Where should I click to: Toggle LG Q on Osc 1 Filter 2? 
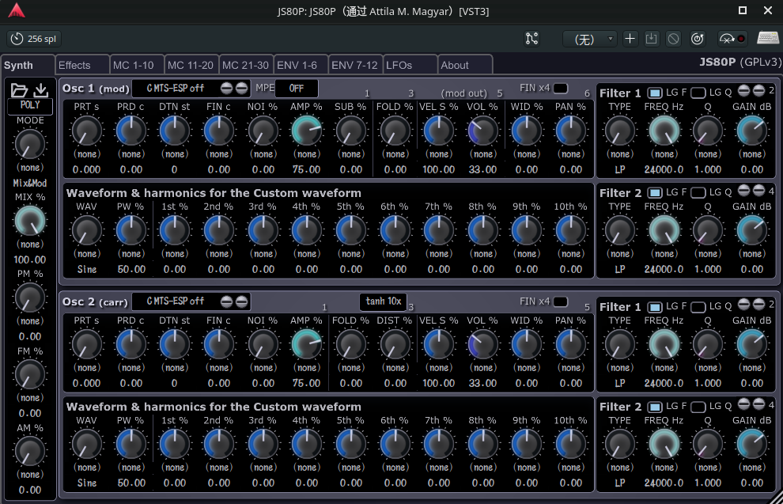(x=698, y=193)
